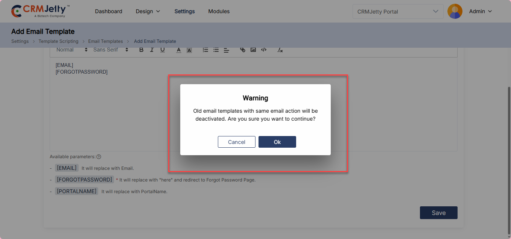Insert a bulleted list
Image resolution: width=511 pixels, height=239 pixels.
pos(216,50)
